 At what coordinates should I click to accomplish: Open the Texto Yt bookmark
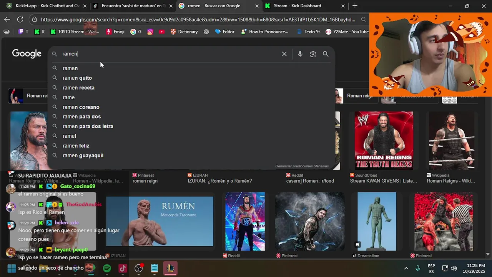[308, 32]
